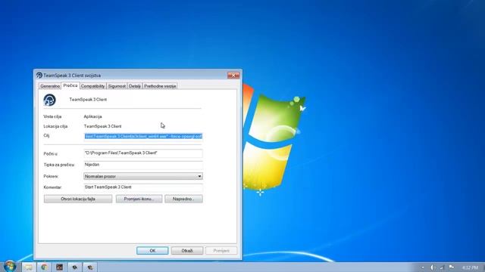Click the 'TeamSpeak 3 Client' name beside icon
The height and width of the screenshot is (272, 485).
click(88, 100)
